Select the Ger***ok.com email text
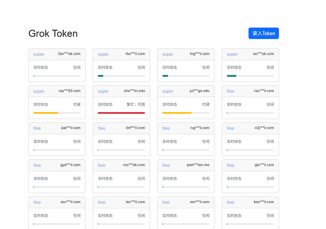The image size is (326, 229). [x=69, y=54]
